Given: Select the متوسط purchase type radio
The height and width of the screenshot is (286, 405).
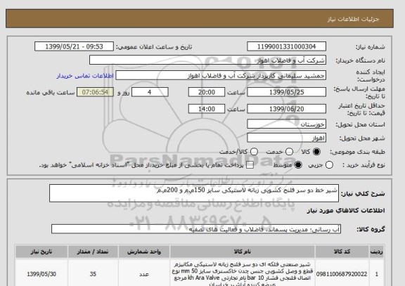Looking at the screenshot, I should (x=298, y=165).
